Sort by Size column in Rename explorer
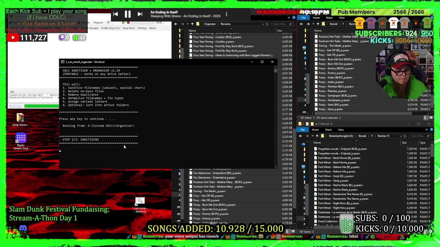 [279, 31]
